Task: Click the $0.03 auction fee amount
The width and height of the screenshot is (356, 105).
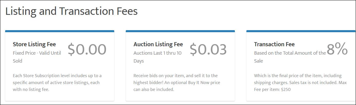Action: [x=208, y=49]
